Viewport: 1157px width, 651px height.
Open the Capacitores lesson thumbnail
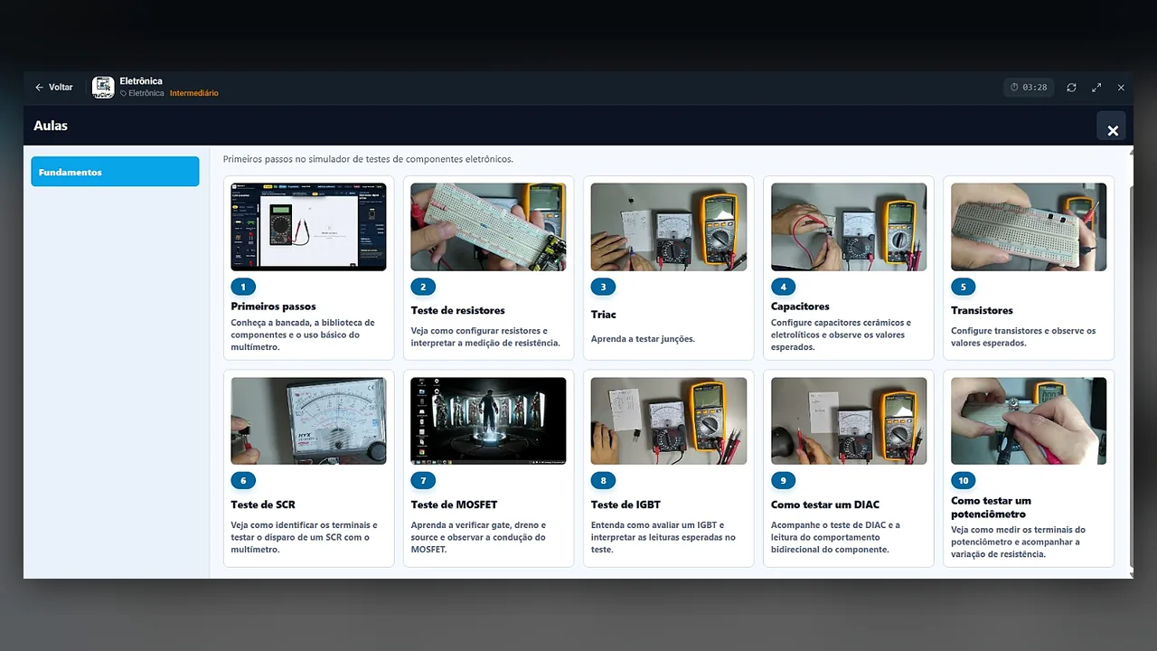pyautogui.click(x=849, y=227)
